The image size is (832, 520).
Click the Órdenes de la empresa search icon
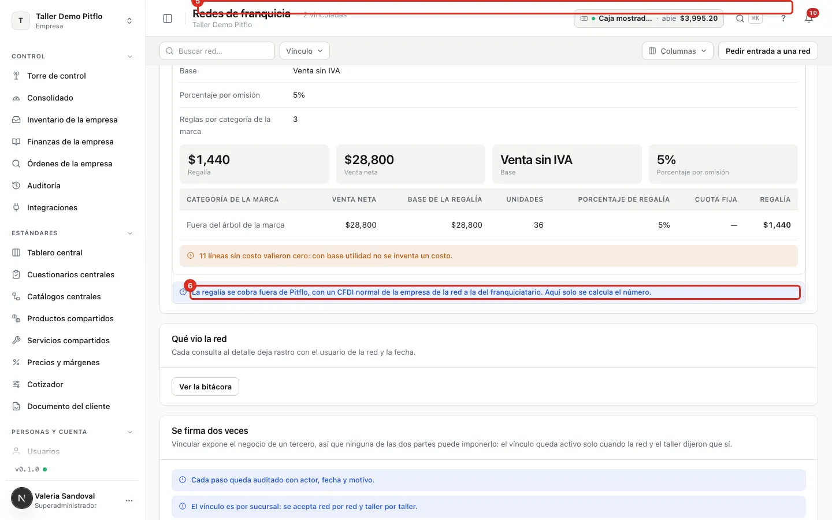tap(16, 164)
